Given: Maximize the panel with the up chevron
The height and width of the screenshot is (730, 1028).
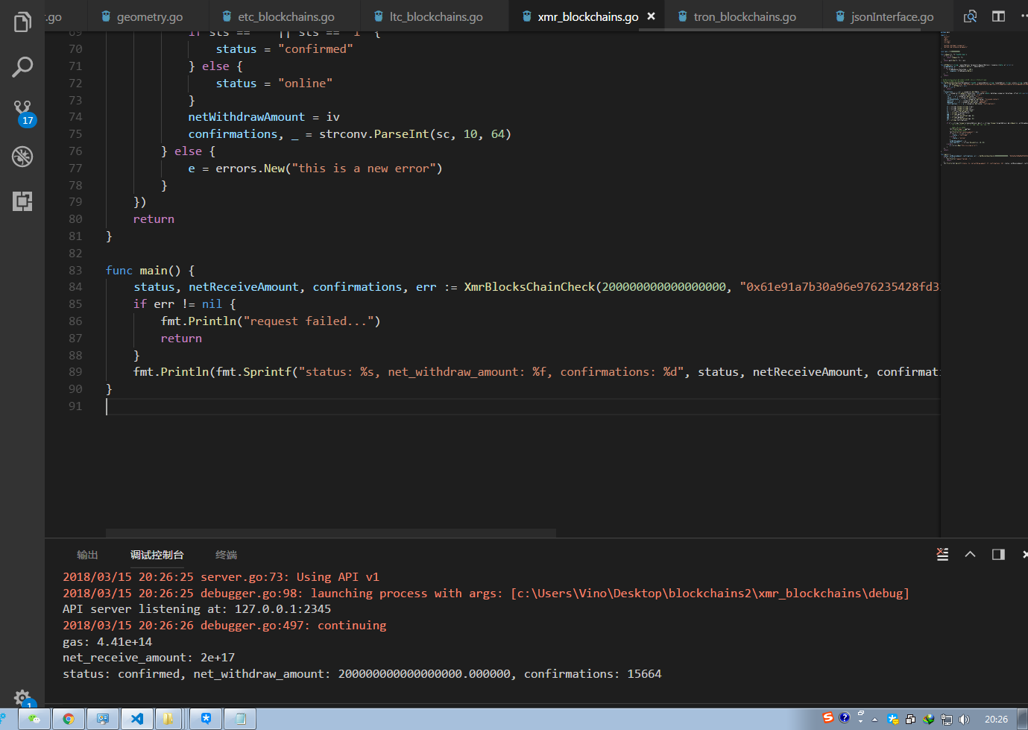Looking at the screenshot, I should pyautogui.click(x=970, y=554).
